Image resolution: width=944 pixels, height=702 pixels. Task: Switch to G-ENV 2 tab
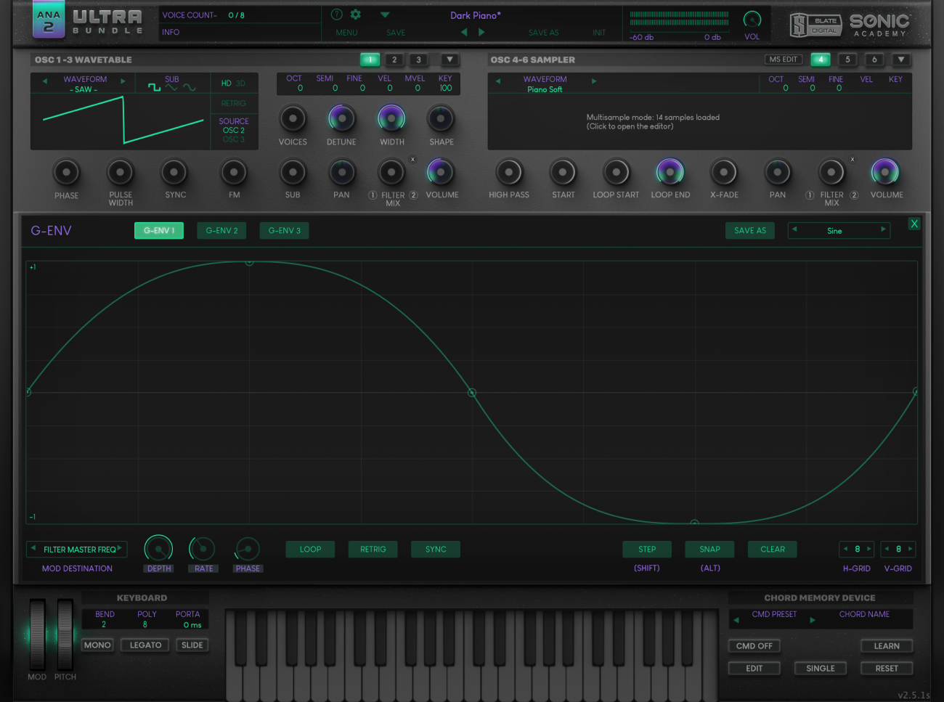[x=221, y=230]
